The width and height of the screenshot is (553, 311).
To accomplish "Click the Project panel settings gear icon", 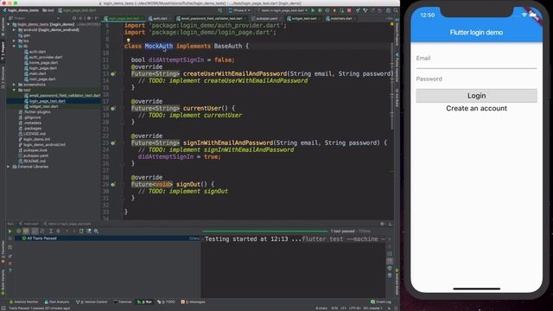I will 89,18.
